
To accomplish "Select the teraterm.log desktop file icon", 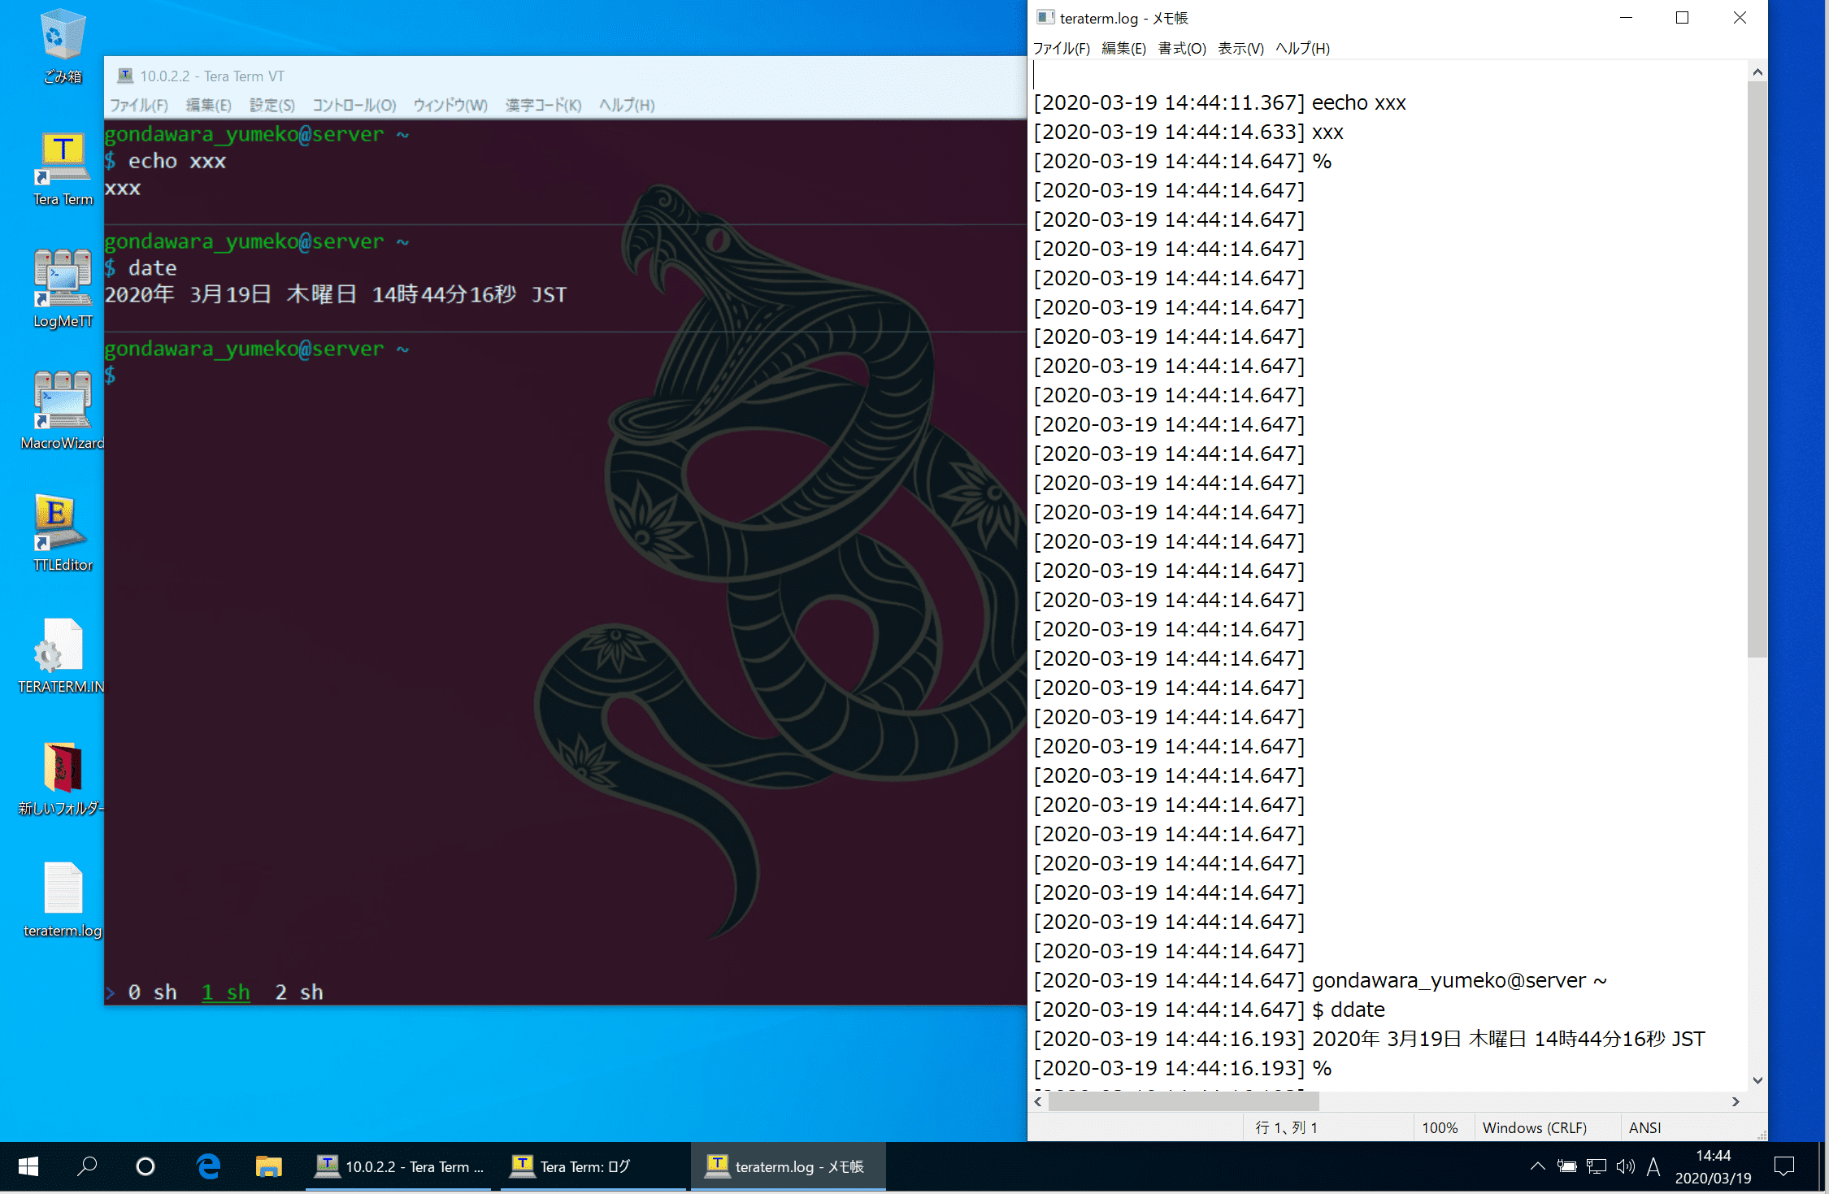I will coord(63,901).
